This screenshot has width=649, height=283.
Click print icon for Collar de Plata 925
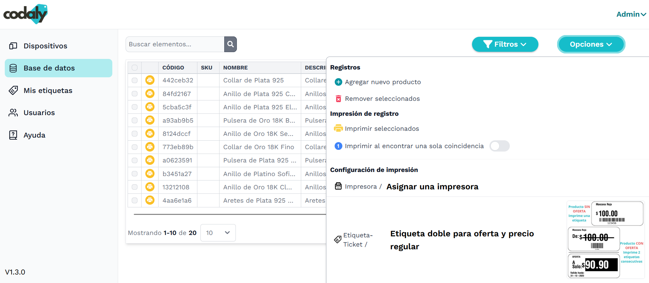pos(150,80)
